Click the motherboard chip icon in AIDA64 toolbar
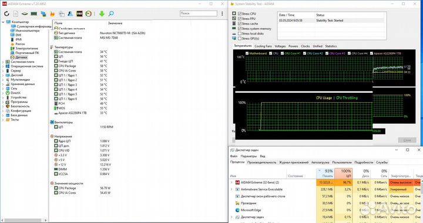Image resolution: width=423 pixels, height=223 pixels. click(25, 13)
